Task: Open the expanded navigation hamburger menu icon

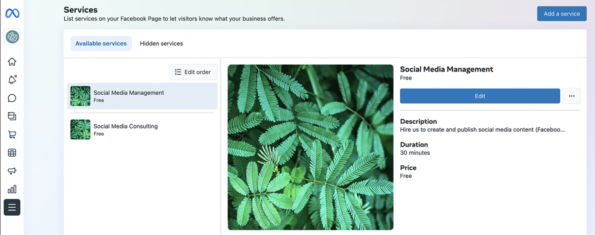Action: point(12,207)
